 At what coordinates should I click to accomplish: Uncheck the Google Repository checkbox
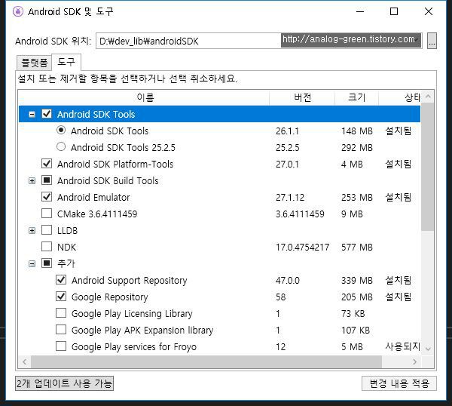[x=61, y=297]
